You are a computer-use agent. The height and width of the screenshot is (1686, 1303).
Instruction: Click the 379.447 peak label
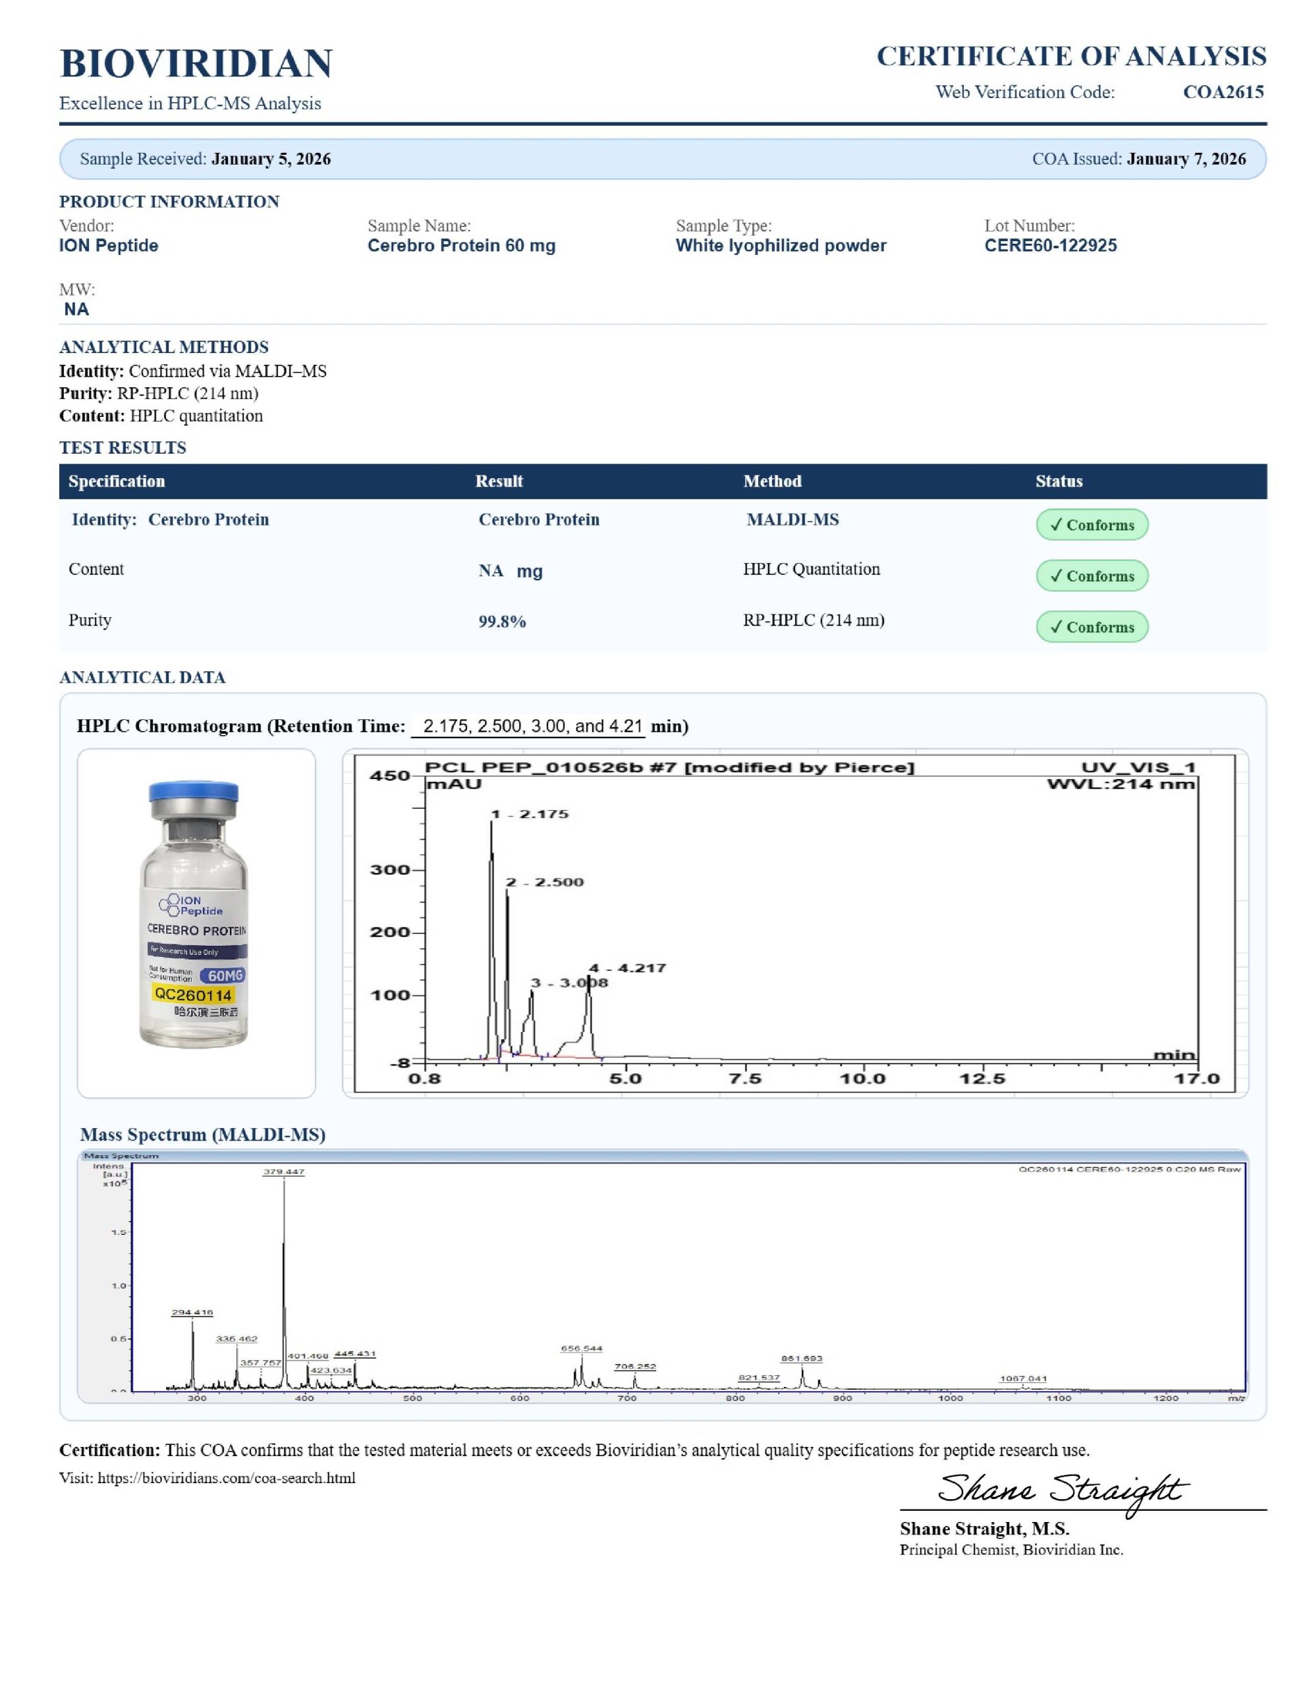[x=283, y=1171]
